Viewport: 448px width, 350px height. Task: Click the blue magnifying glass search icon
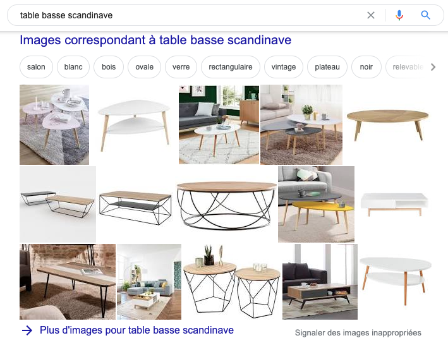point(425,15)
